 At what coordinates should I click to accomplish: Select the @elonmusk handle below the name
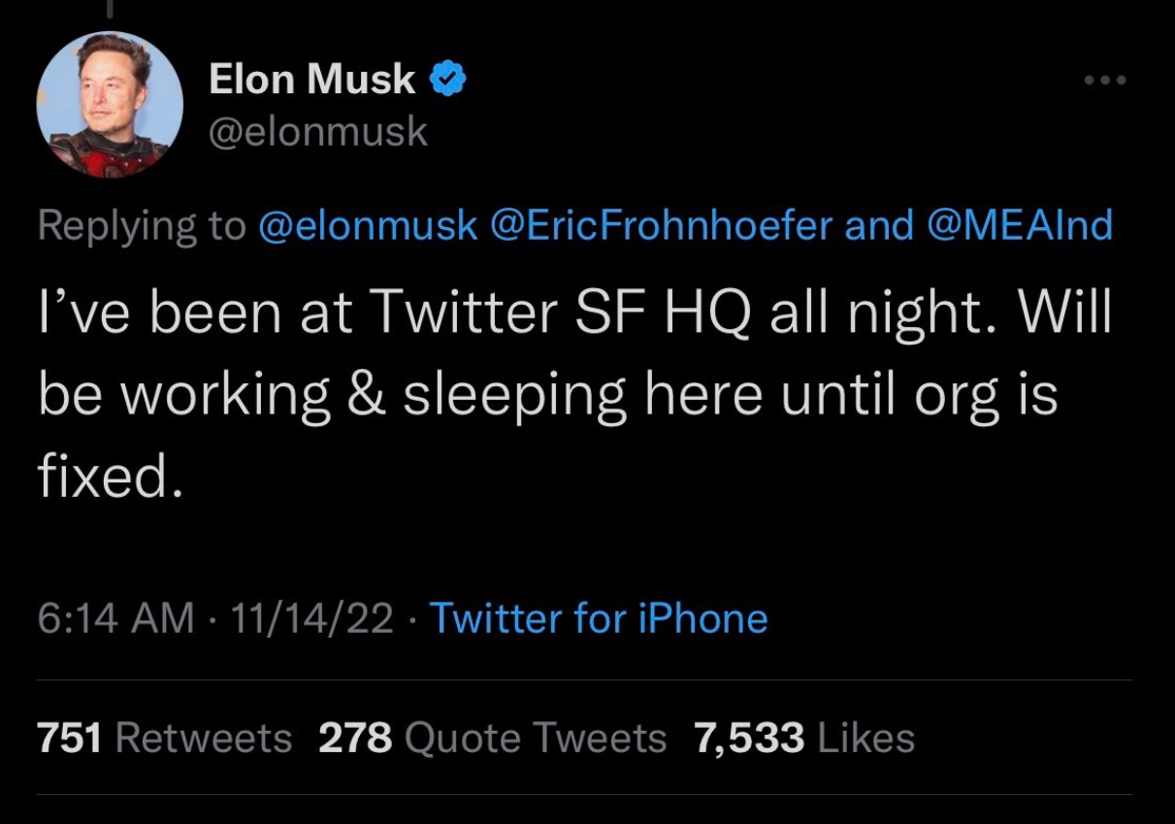(x=315, y=131)
